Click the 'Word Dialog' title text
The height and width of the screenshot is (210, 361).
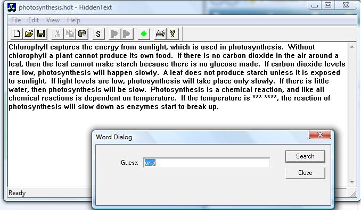114,137
